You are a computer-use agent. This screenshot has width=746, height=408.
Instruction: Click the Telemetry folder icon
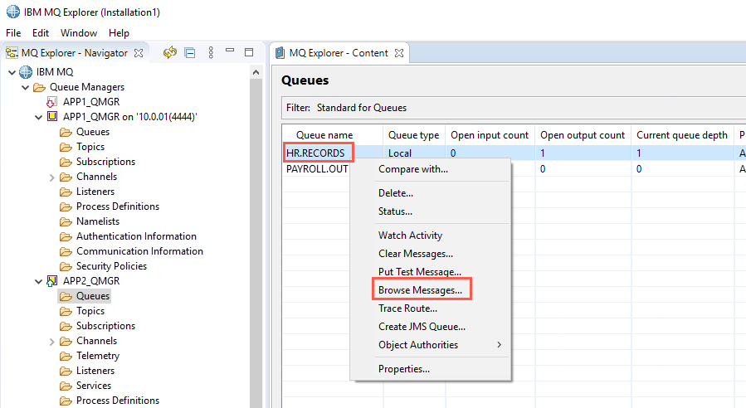pyautogui.click(x=66, y=356)
